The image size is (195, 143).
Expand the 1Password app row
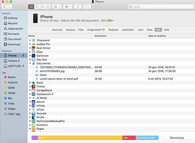(x=30, y=40)
